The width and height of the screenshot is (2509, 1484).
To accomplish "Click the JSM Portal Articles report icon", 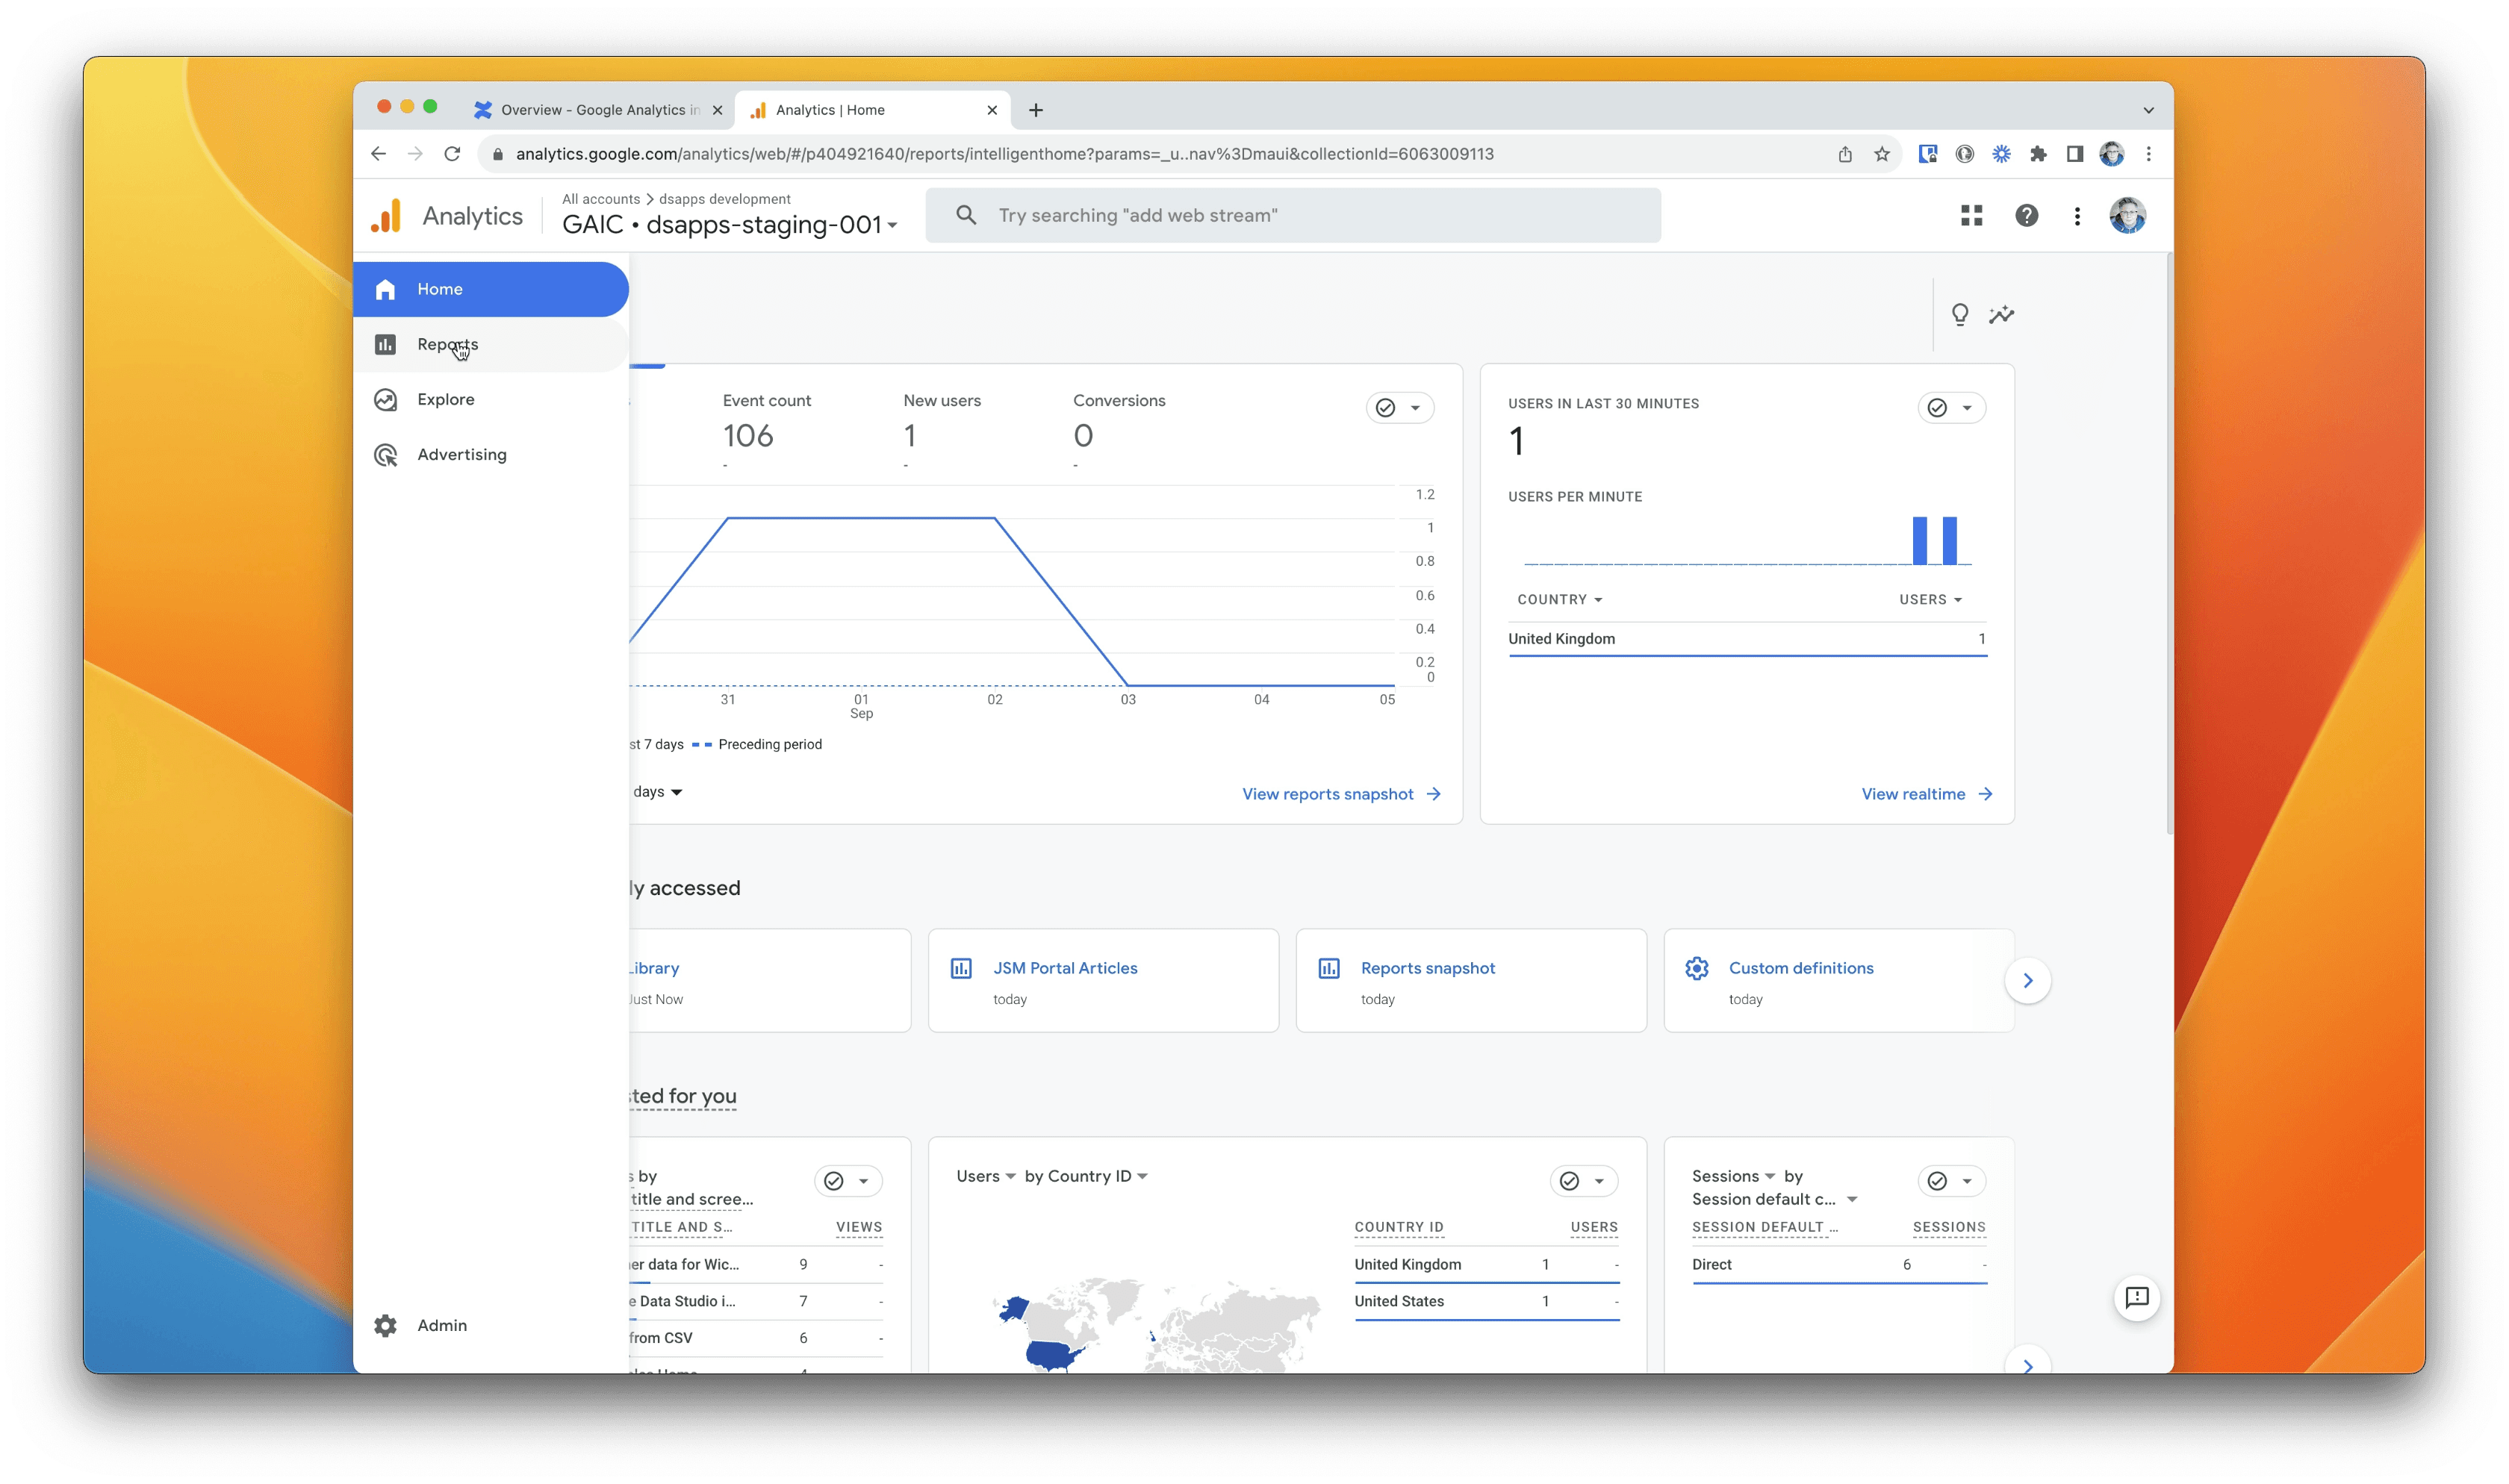I will [960, 968].
